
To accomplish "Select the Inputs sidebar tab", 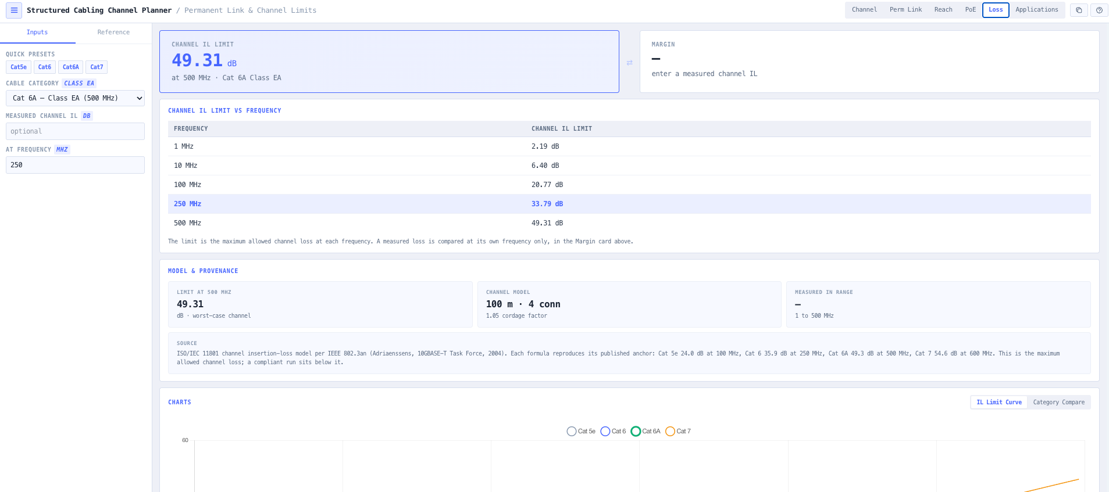I will point(37,33).
